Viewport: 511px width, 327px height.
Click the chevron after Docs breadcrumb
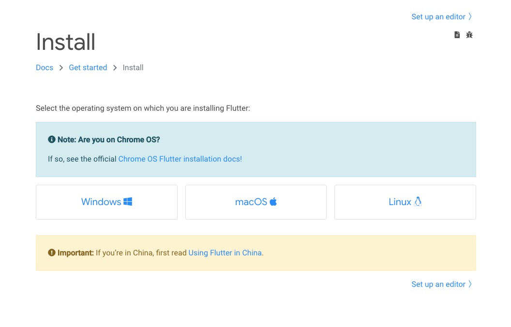point(61,68)
